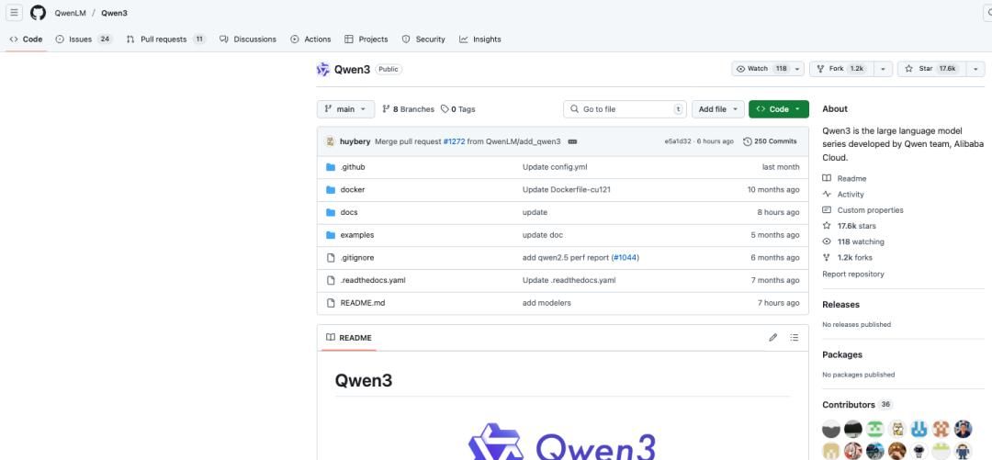992x460 pixels.
Task: Open the Actions tab
Action: point(310,39)
